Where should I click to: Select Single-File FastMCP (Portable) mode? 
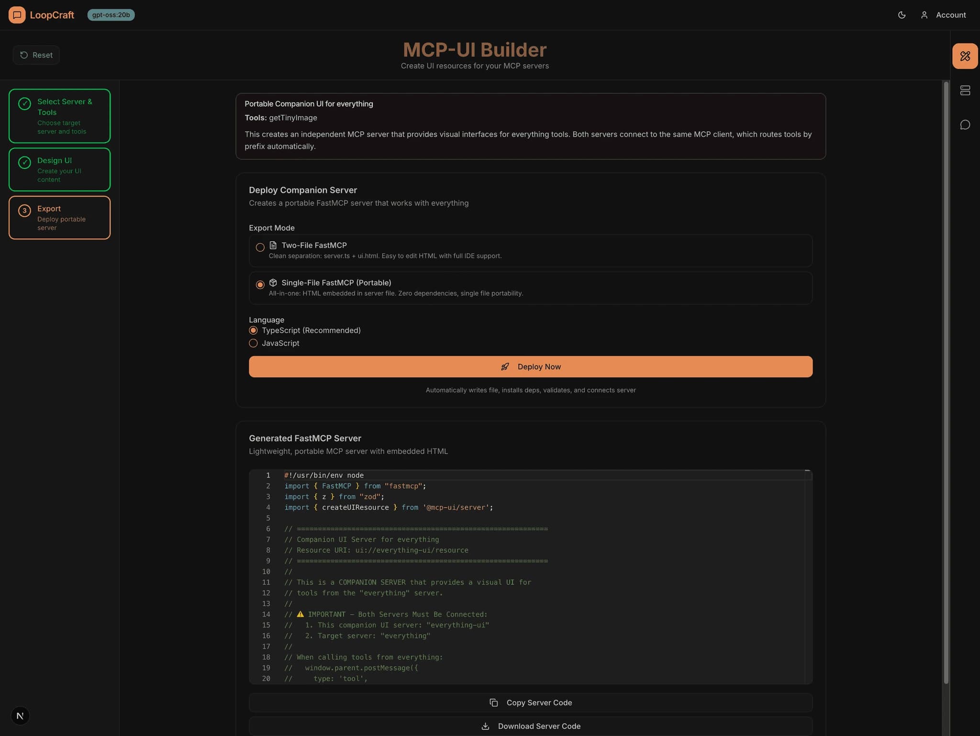point(530,288)
